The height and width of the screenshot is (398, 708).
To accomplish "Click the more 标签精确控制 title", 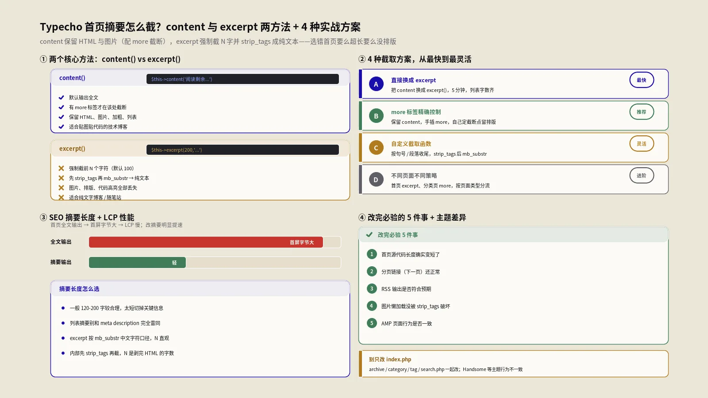I will click(416, 112).
